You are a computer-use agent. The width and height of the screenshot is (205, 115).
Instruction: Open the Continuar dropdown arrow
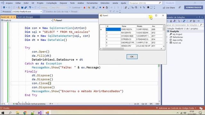click(82, 8)
